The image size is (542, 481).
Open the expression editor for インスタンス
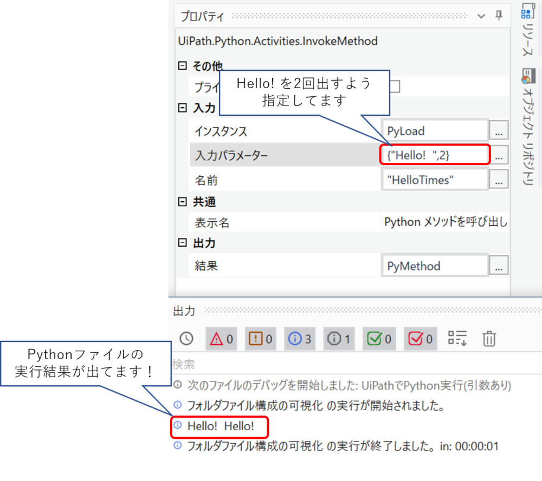pos(499,130)
